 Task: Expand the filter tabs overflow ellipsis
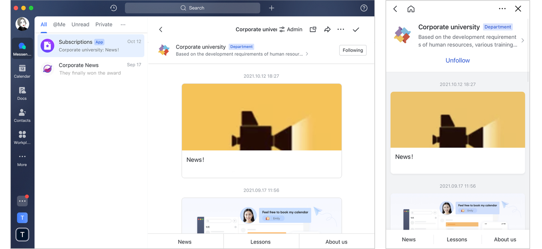point(123,25)
